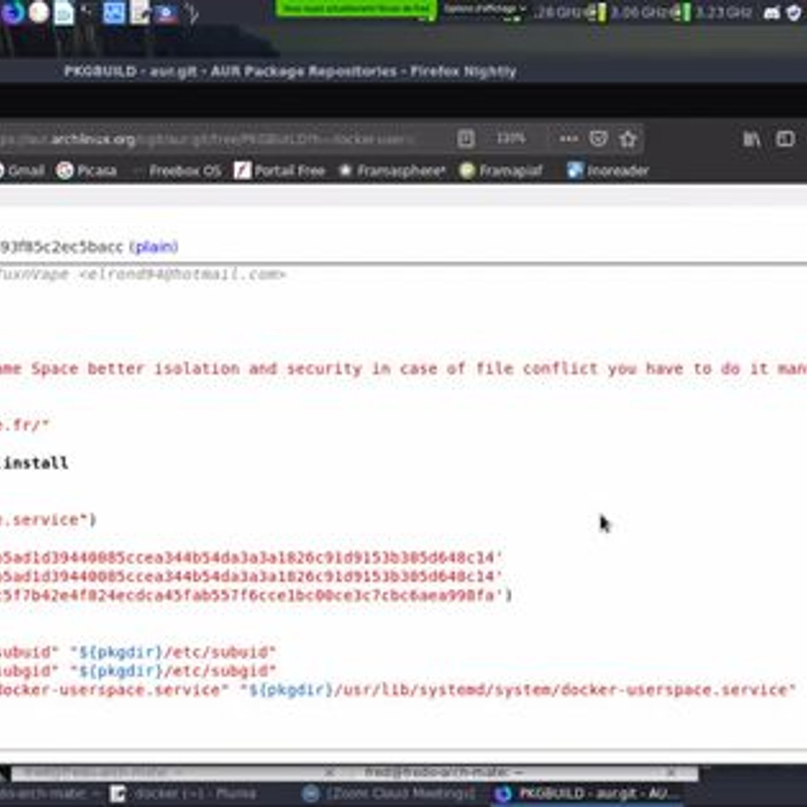This screenshot has height=807, width=807.
Task: Click the "${pkgdir}/etc/subuid" text
Action: 174,653
